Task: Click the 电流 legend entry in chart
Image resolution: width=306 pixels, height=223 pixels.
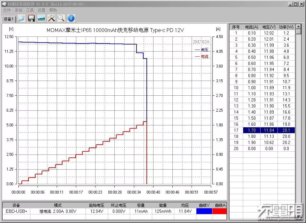Action: tap(202, 57)
